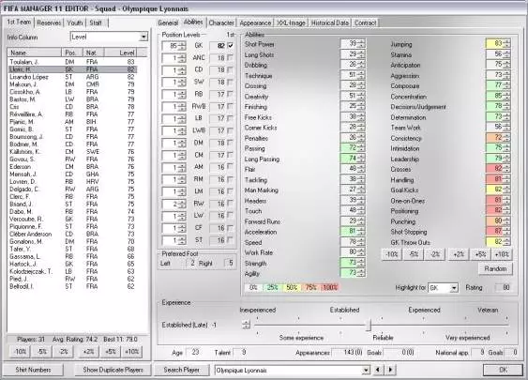This screenshot has width=528, height=380.
Task: Click the Long Shots value spinner
Action: click(361, 54)
